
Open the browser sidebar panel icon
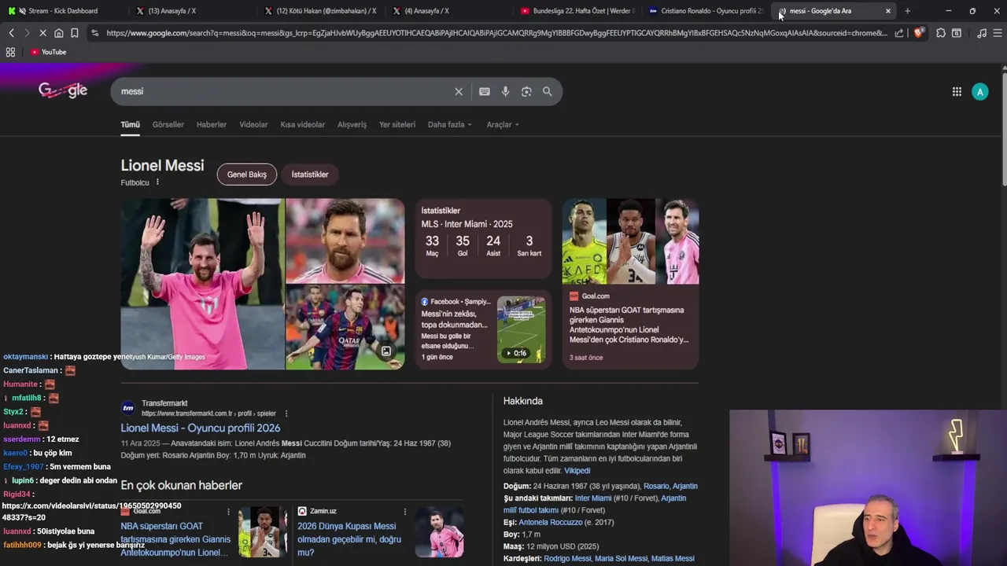[x=957, y=33]
